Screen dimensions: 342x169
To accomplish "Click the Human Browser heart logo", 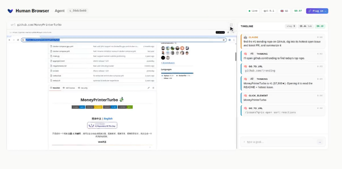I will point(10,11).
